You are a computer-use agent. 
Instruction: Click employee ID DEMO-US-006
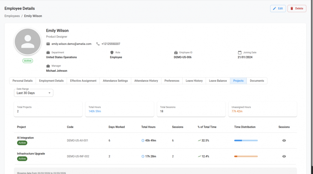(x=183, y=57)
